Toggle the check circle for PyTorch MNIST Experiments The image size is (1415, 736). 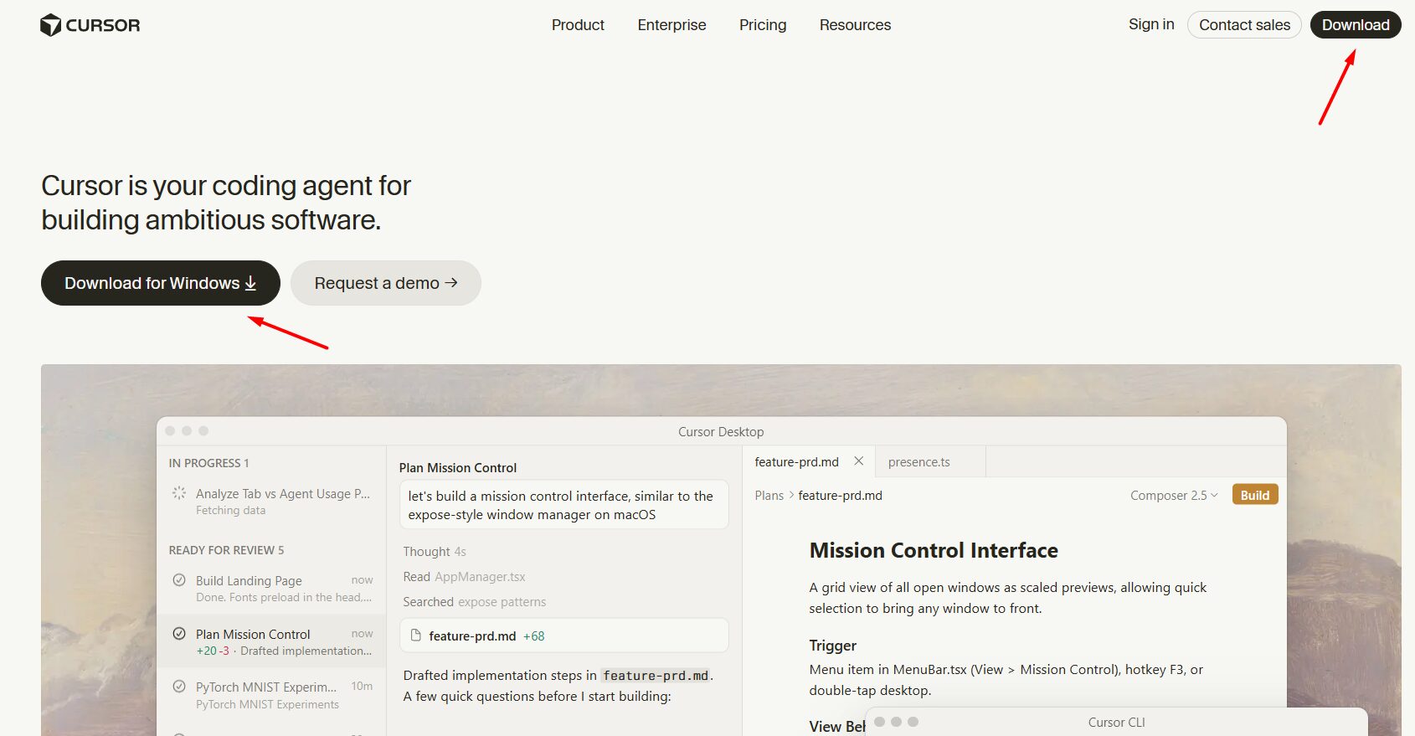tap(179, 687)
